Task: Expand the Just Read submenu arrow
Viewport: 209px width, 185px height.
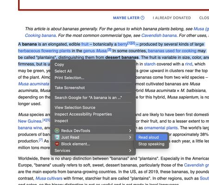Action: pyautogui.click(x=130, y=137)
